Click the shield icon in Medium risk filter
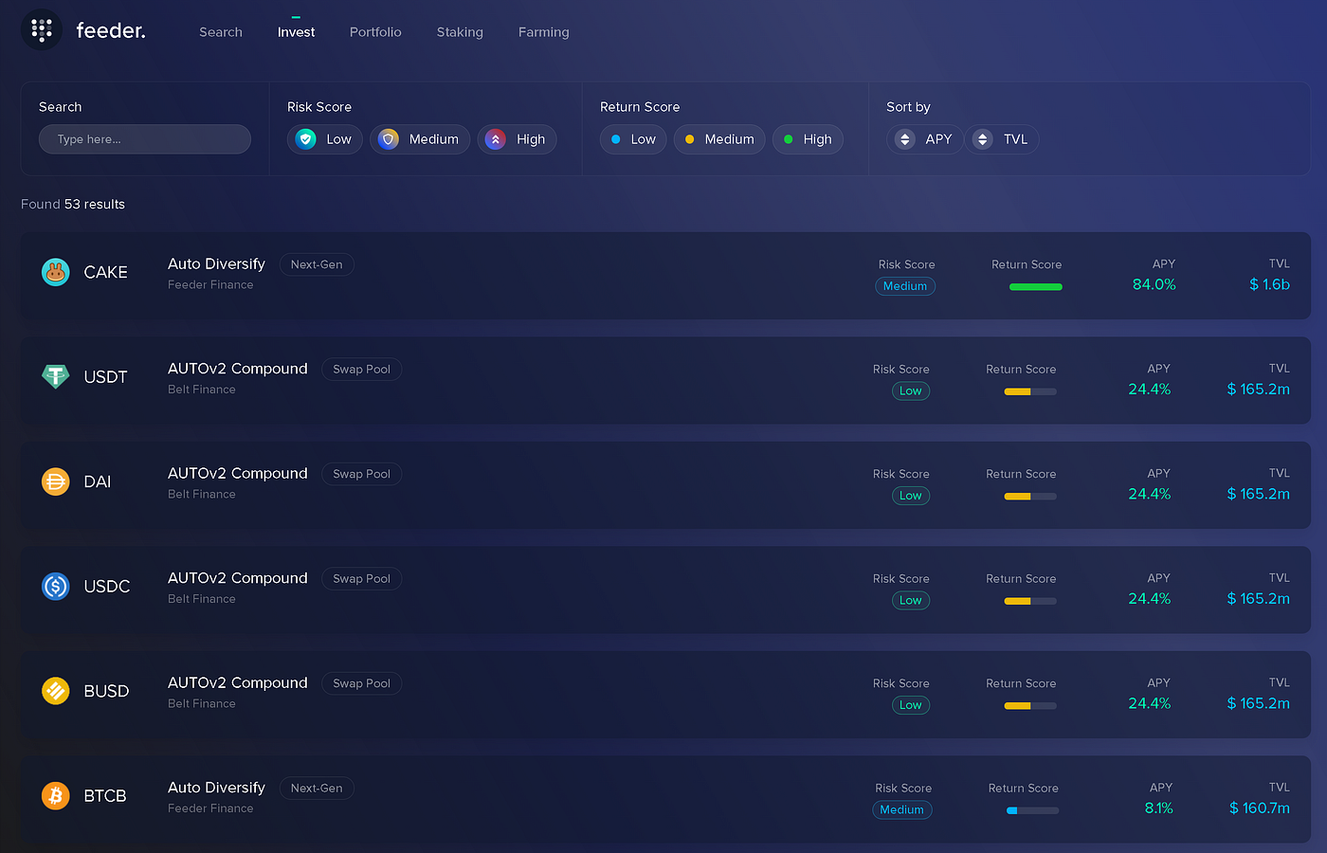1327x853 pixels. 388,139
